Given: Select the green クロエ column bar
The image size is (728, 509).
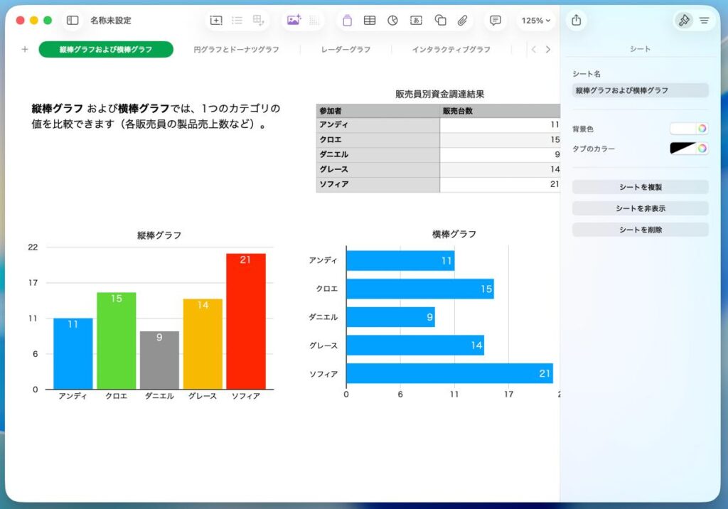Looking at the screenshot, I should pyautogui.click(x=116, y=341).
